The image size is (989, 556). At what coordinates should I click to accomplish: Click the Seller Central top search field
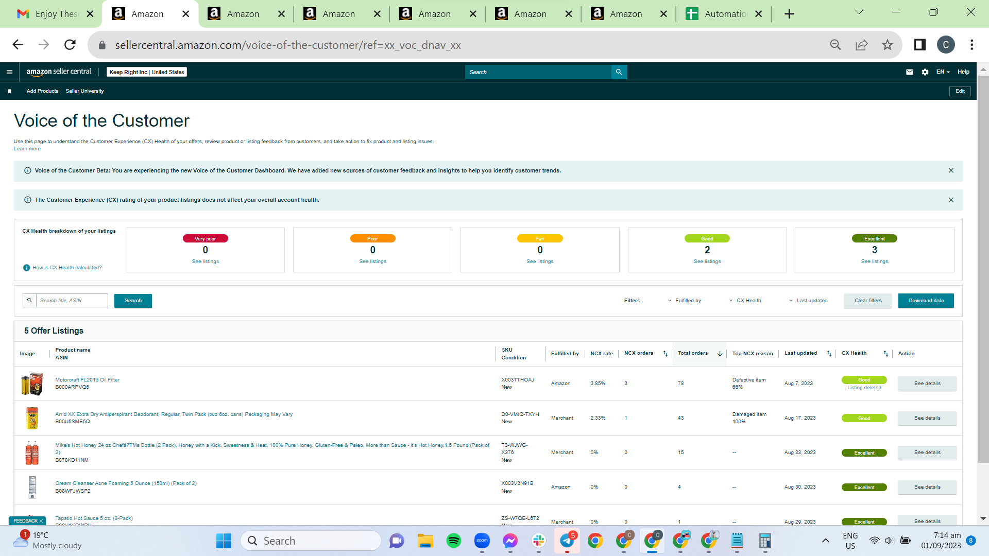(x=538, y=72)
